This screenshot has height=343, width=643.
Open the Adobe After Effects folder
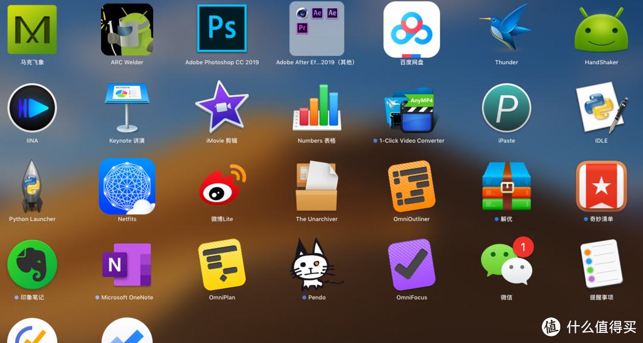pyautogui.click(x=317, y=29)
